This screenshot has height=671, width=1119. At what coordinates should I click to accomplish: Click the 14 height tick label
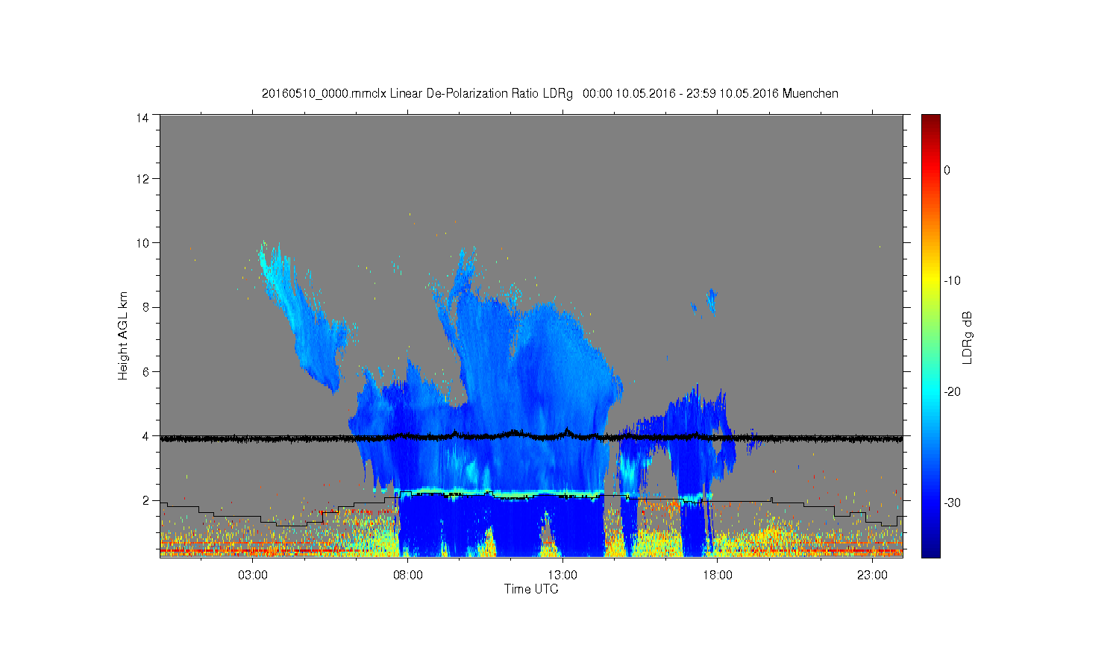(x=142, y=118)
